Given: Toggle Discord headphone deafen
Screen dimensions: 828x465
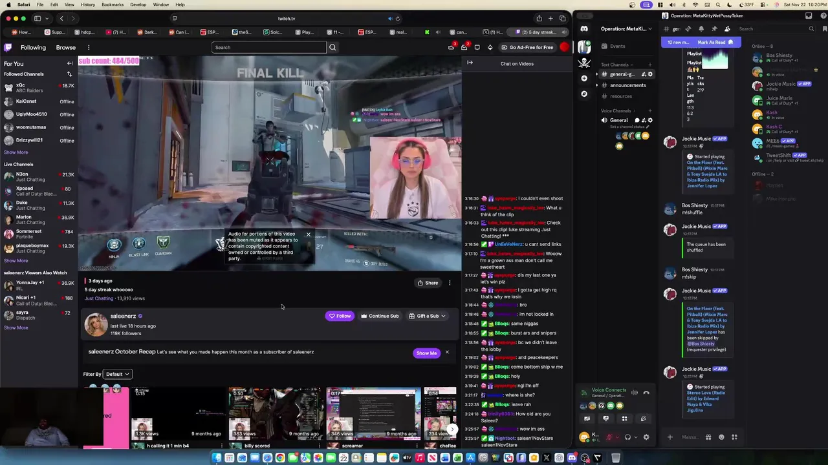Looking at the screenshot, I should point(627,437).
